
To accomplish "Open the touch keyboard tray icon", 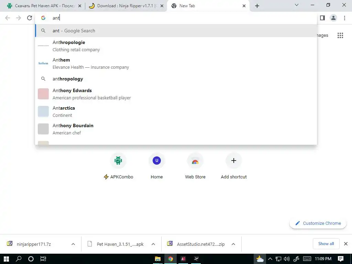I will pos(307,259).
